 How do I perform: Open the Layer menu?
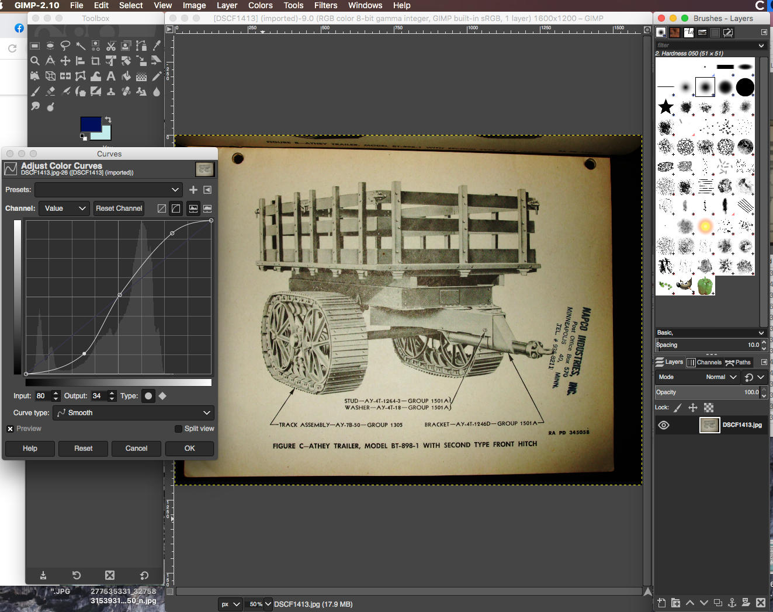coord(227,5)
